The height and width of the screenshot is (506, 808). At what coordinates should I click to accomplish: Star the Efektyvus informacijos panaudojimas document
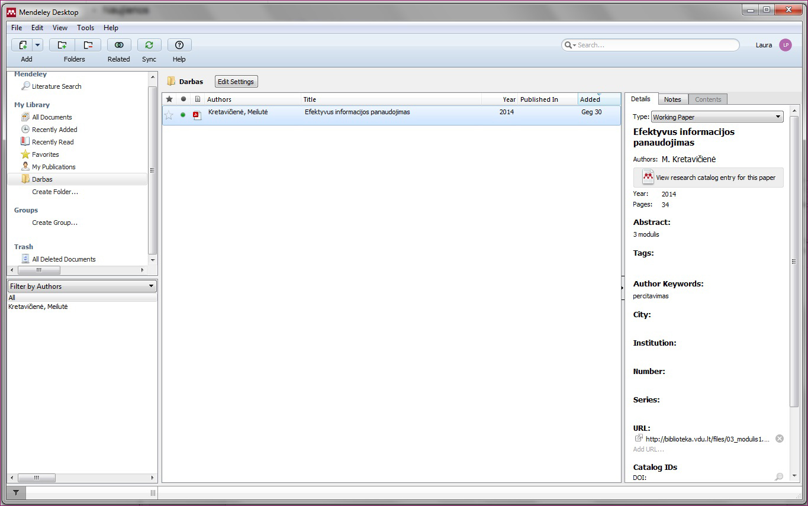(x=169, y=115)
